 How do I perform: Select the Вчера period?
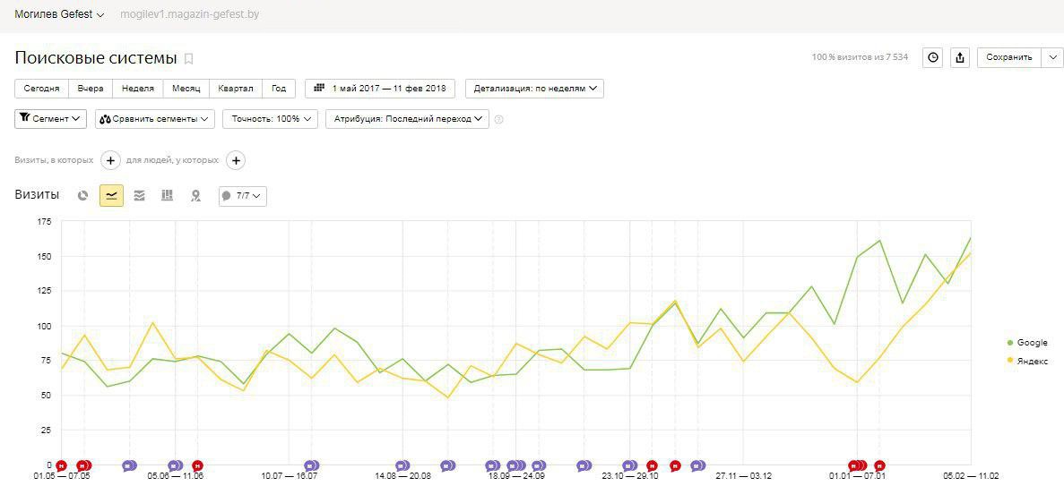(91, 89)
